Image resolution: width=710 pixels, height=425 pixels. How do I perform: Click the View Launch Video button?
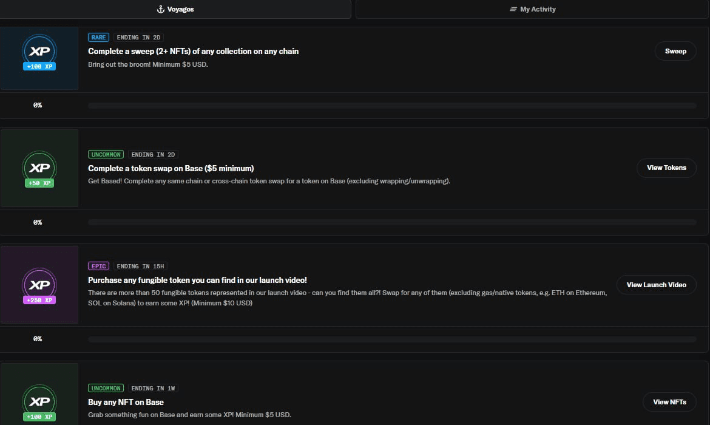click(x=656, y=285)
